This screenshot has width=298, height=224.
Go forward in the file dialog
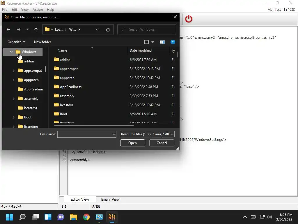pos(18,29)
